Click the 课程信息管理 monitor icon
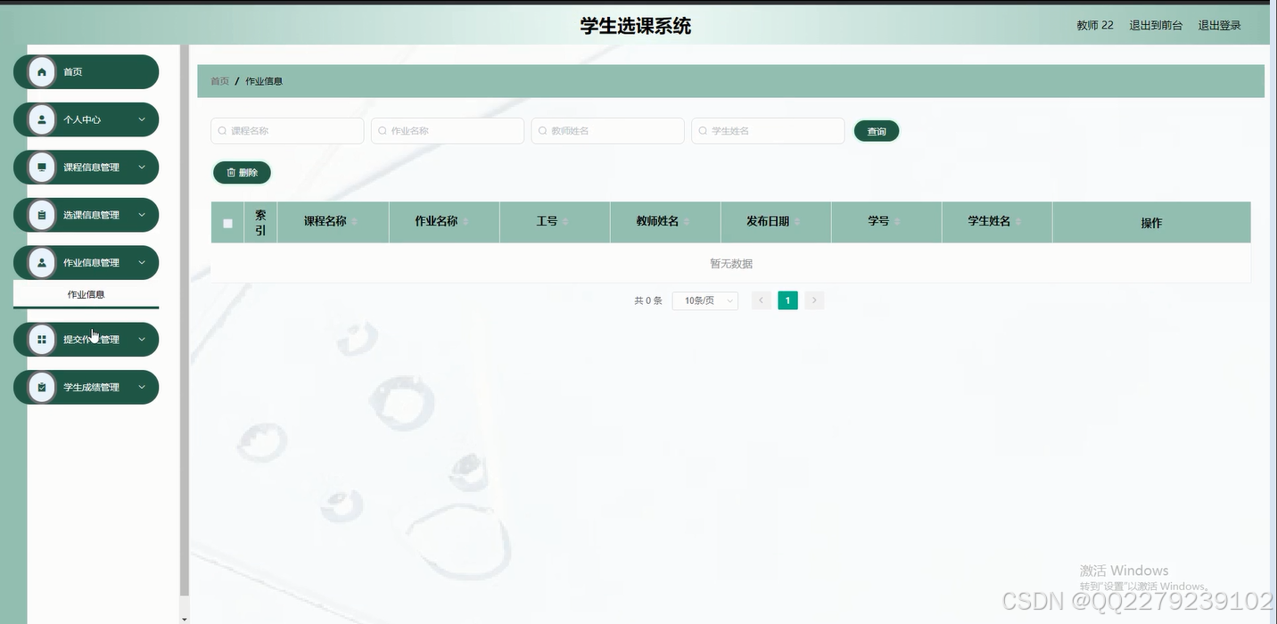The width and height of the screenshot is (1277, 624). click(41, 167)
